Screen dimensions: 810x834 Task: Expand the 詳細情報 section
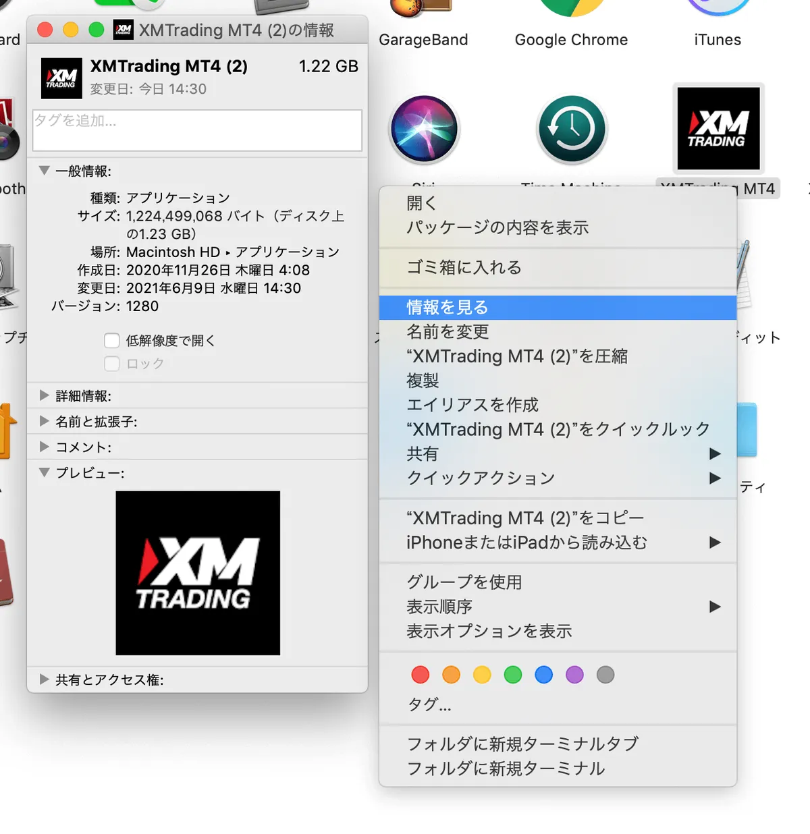tap(45, 395)
